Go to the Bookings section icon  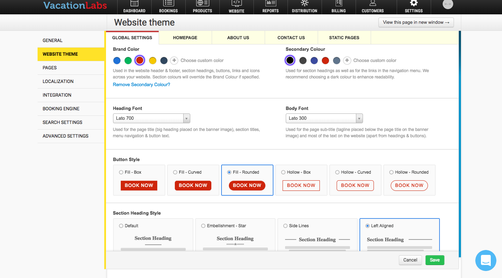click(168, 4)
